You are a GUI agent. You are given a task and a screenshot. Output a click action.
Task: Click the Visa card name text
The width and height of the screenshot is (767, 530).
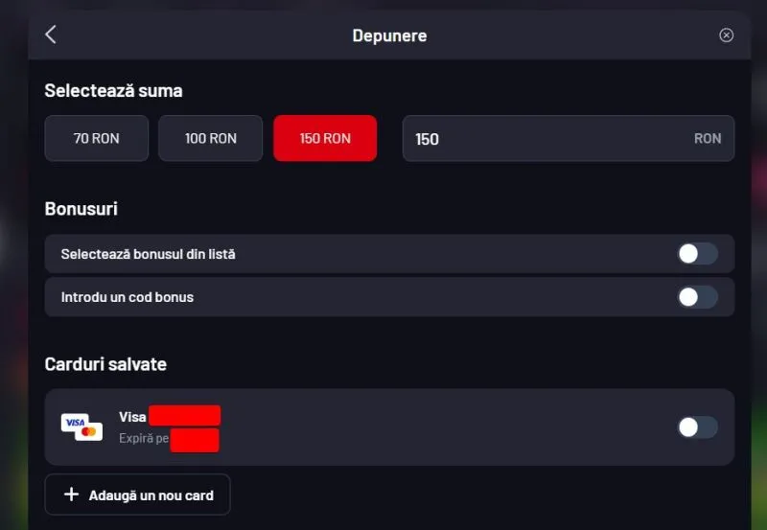point(132,417)
